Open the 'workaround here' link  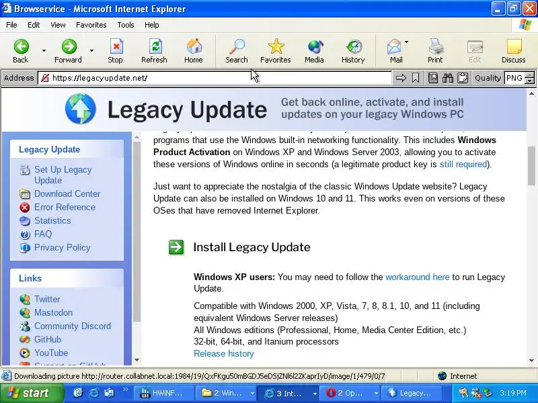(418, 277)
